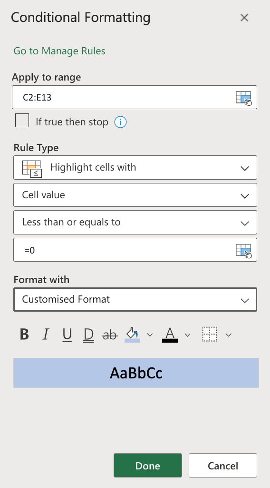Click the font color 'A' icon
The height and width of the screenshot is (488, 270).
(x=170, y=335)
